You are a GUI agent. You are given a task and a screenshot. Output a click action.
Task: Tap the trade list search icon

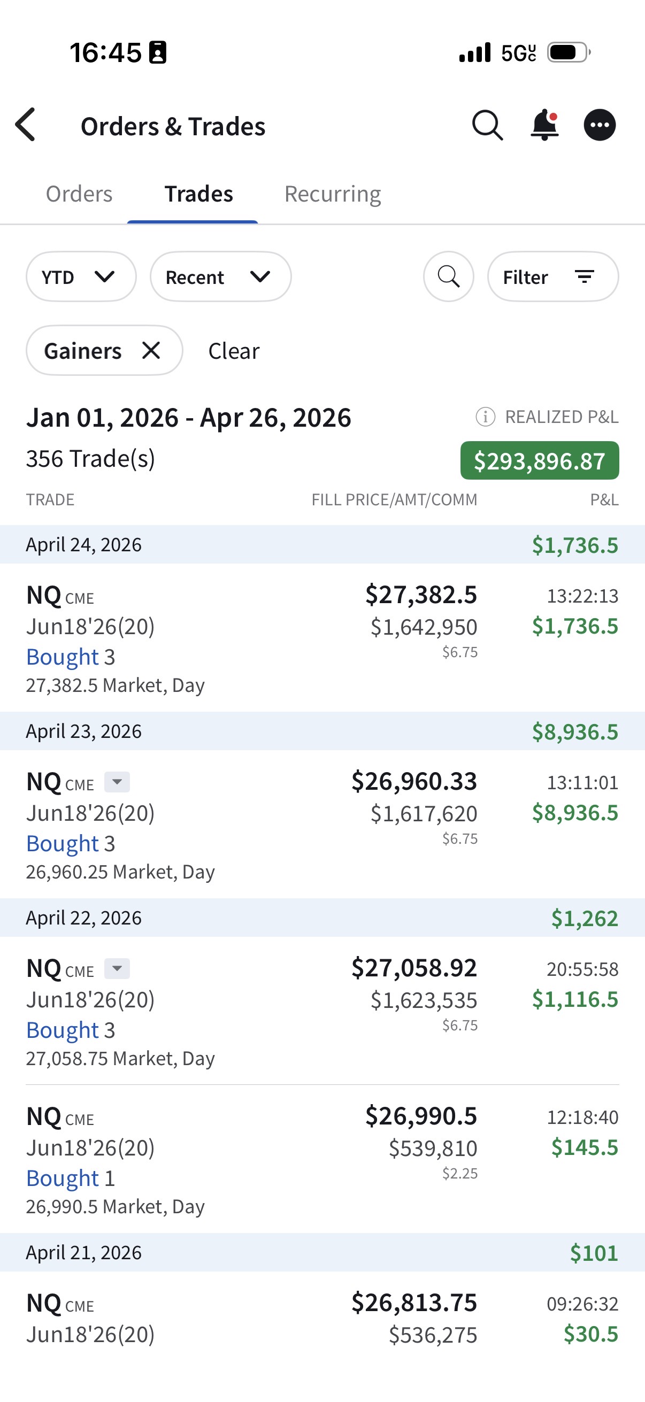pyautogui.click(x=448, y=276)
